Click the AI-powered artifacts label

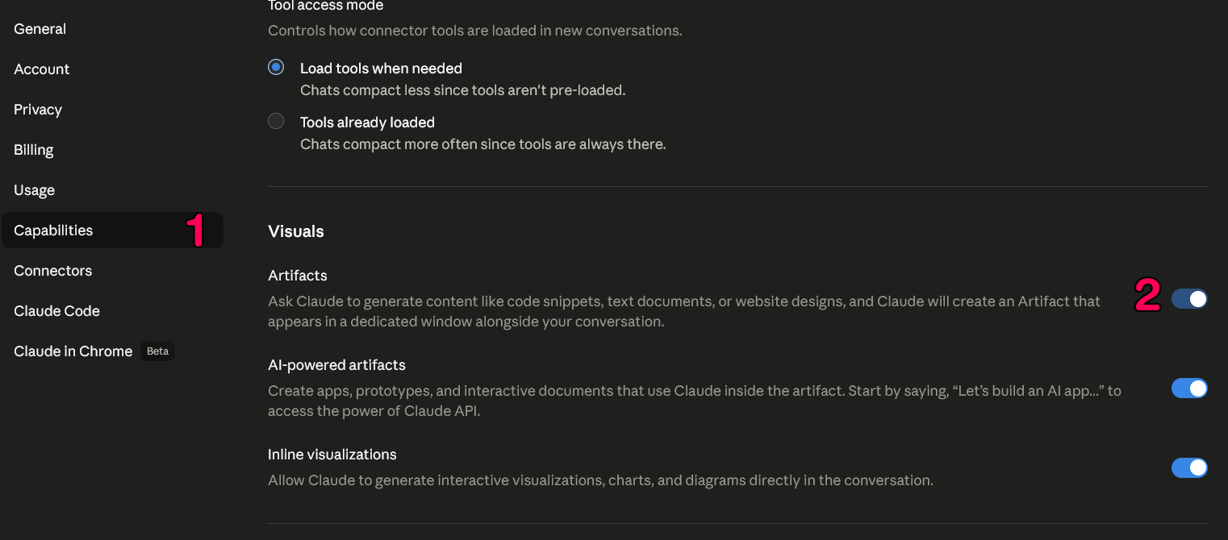tap(336, 364)
